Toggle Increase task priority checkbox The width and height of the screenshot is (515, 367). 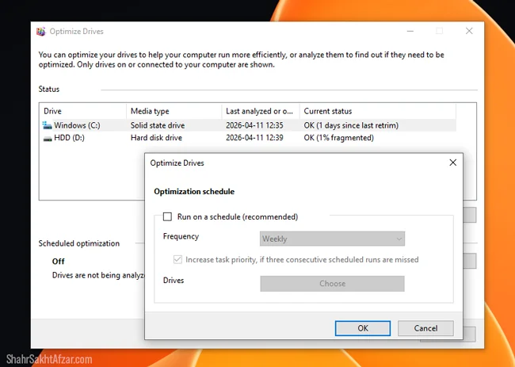(x=177, y=259)
